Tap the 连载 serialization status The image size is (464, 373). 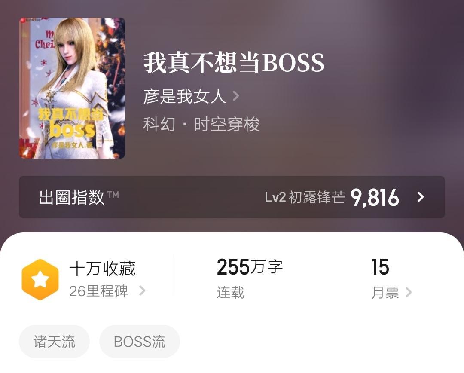point(231,293)
